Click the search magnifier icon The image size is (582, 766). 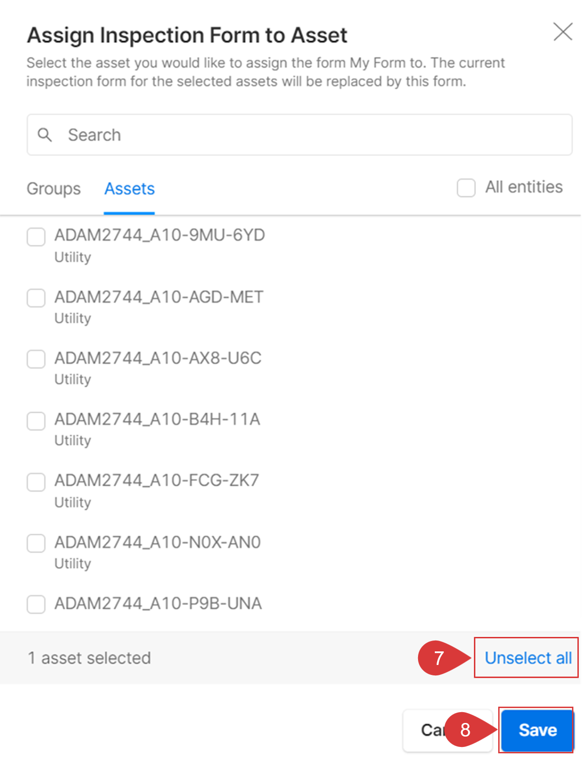[45, 135]
